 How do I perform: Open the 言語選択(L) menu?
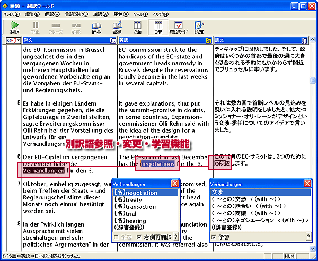(x=77, y=14)
